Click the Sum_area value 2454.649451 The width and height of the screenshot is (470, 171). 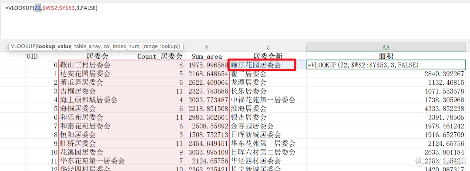[x=207, y=144]
